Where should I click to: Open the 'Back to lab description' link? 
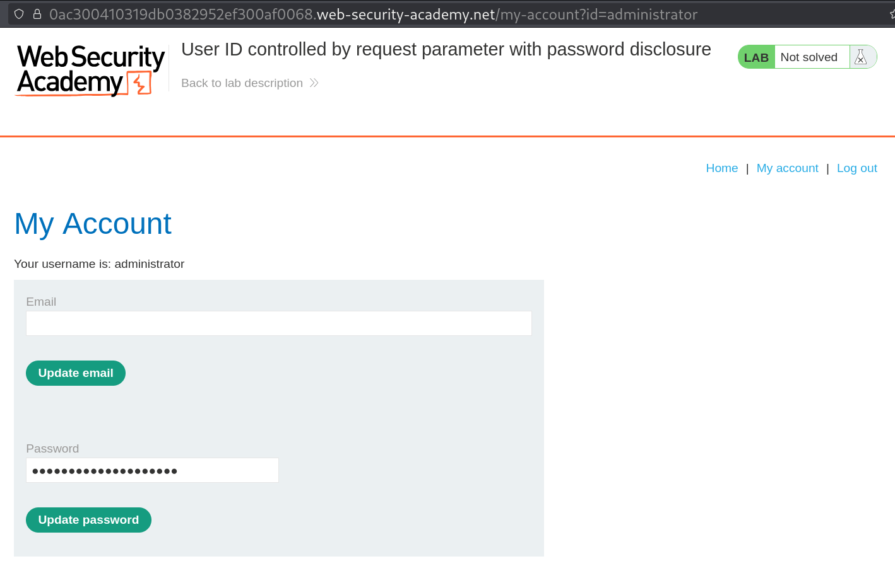pos(242,83)
